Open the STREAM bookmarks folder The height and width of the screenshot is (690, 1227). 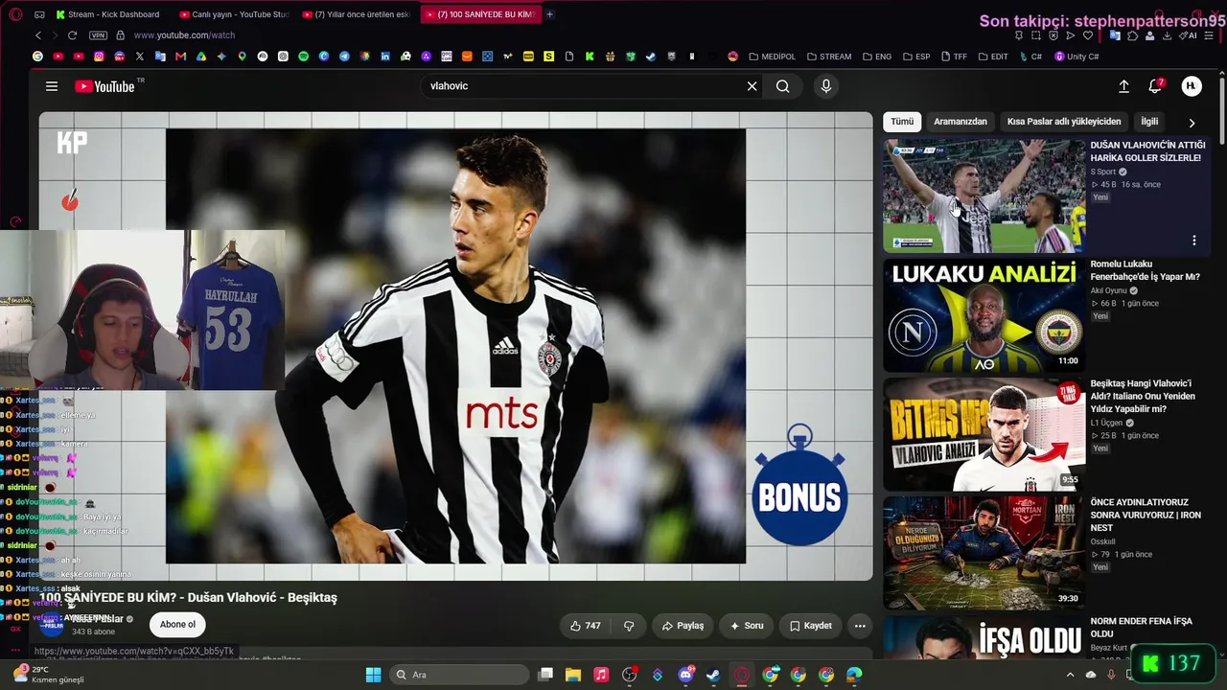829,57
